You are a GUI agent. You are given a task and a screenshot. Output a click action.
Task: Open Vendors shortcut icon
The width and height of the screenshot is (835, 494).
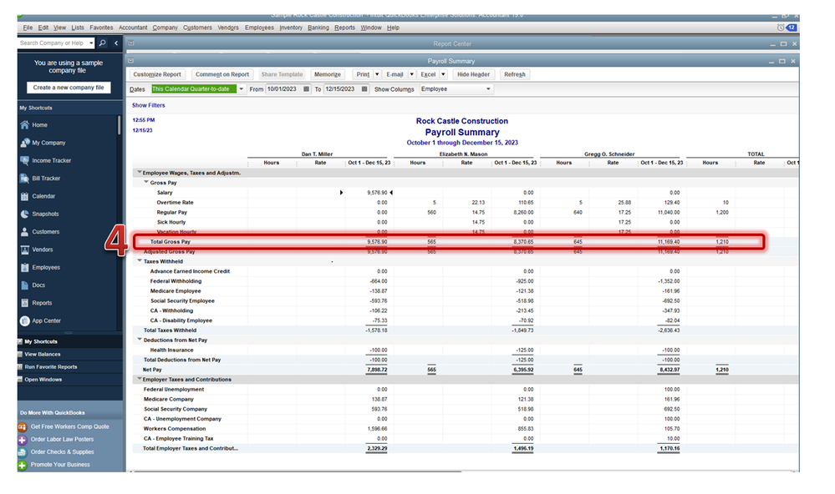point(24,250)
